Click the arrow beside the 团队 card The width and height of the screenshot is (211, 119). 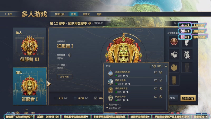49,84
